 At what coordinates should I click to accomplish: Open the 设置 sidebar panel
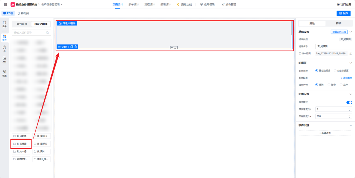4,73
